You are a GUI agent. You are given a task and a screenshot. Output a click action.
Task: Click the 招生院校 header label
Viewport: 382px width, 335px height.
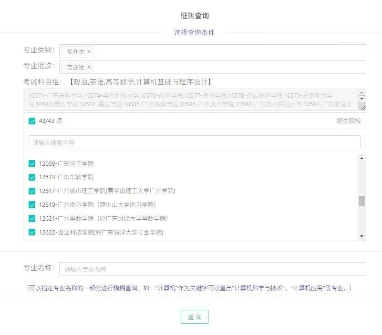click(x=349, y=121)
